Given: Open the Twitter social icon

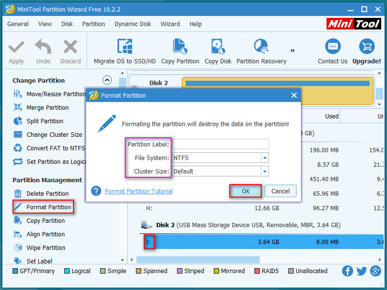Looking at the screenshot, I should coord(361,271).
